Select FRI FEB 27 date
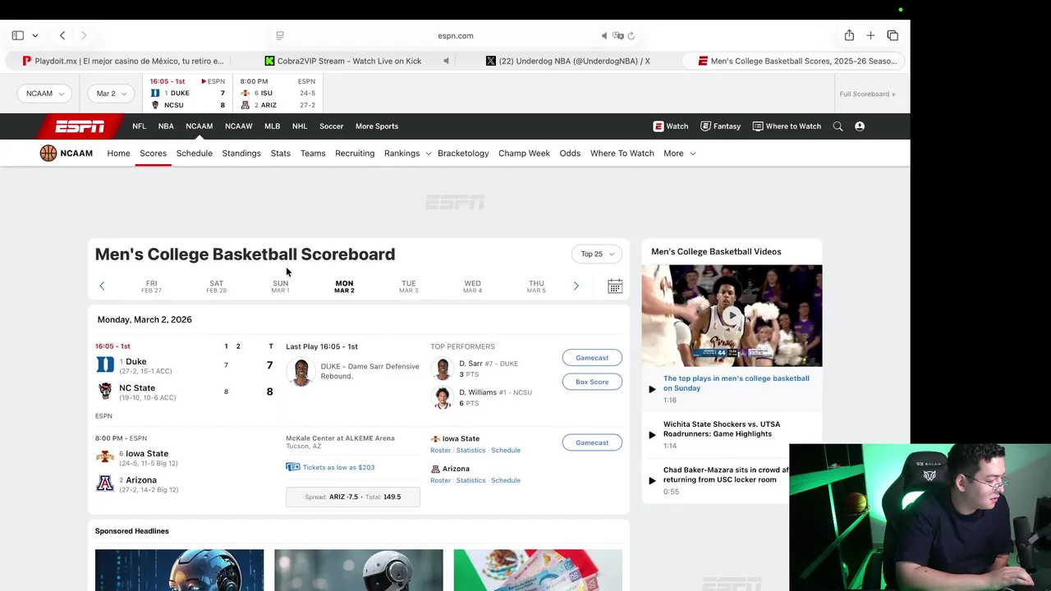1051x591 pixels. pyautogui.click(x=151, y=286)
